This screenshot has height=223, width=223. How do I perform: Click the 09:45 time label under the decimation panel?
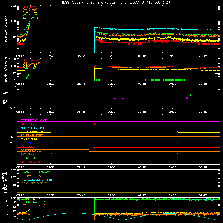click(203, 195)
